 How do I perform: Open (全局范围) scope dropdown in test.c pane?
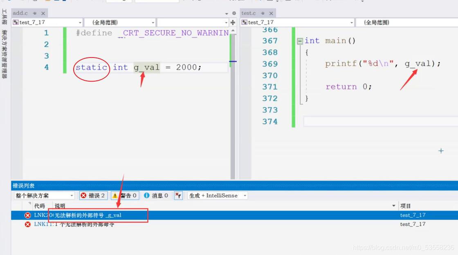(407, 22)
